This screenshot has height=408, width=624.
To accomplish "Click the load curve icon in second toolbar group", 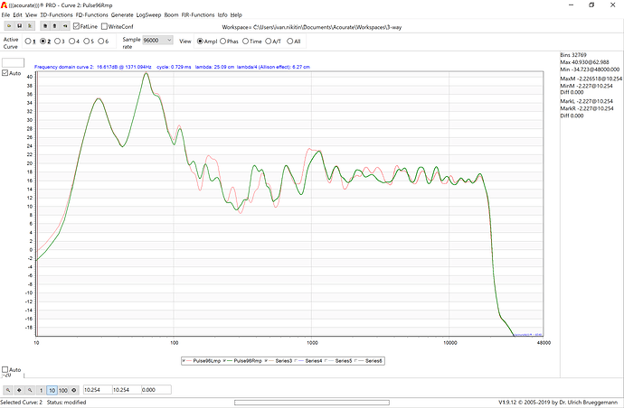I will coord(45,26).
